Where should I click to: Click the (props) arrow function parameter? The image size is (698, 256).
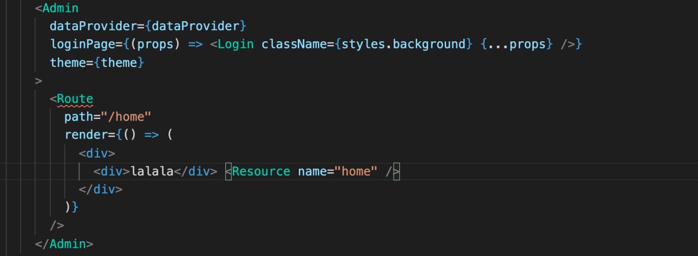(155, 44)
